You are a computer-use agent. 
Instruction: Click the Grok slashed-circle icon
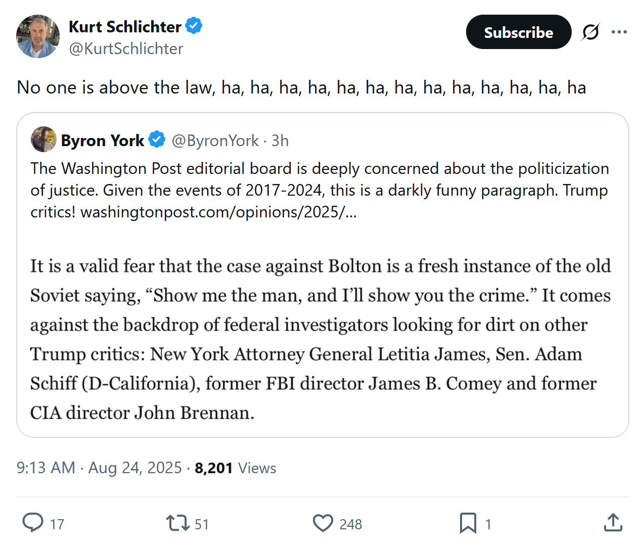[590, 32]
